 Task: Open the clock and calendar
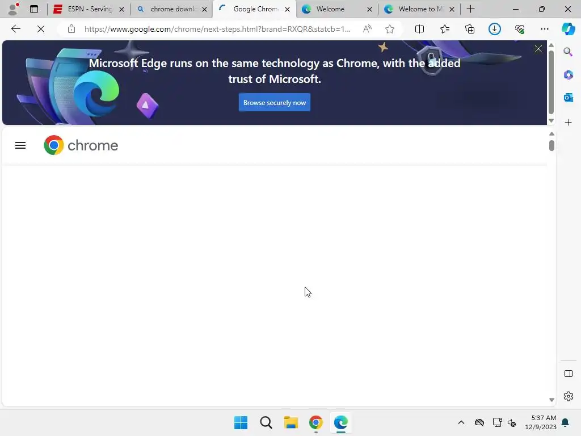(541, 422)
